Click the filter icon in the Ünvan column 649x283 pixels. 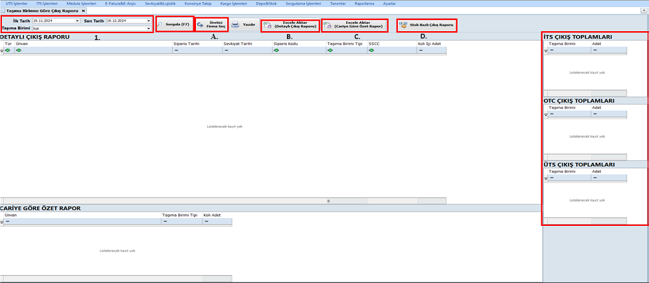pos(18,50)
